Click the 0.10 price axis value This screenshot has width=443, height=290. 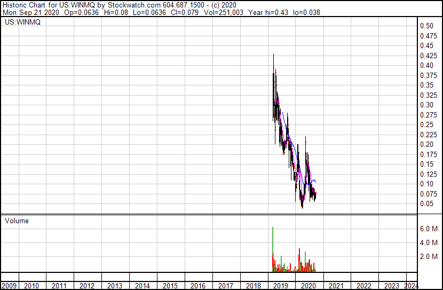(x=426, y=184)
